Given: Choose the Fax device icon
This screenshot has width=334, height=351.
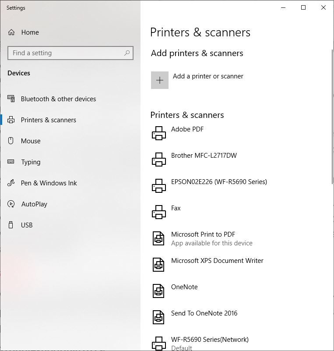Looking at the screenshot, I should click(x=159, y=212).
